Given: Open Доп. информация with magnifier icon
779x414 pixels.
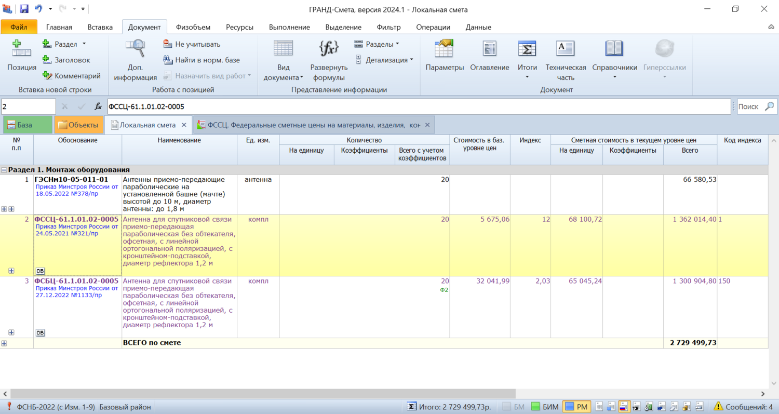Looking at the screenshot, I should pos(135,48).
